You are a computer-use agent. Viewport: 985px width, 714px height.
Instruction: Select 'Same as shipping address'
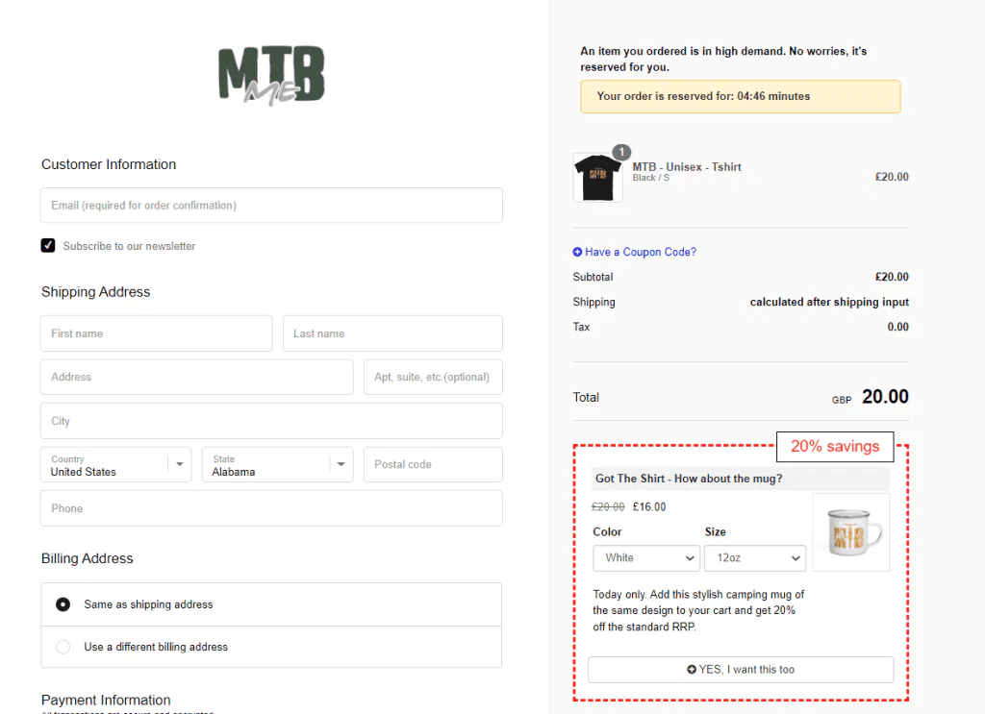tap(63, 603)
